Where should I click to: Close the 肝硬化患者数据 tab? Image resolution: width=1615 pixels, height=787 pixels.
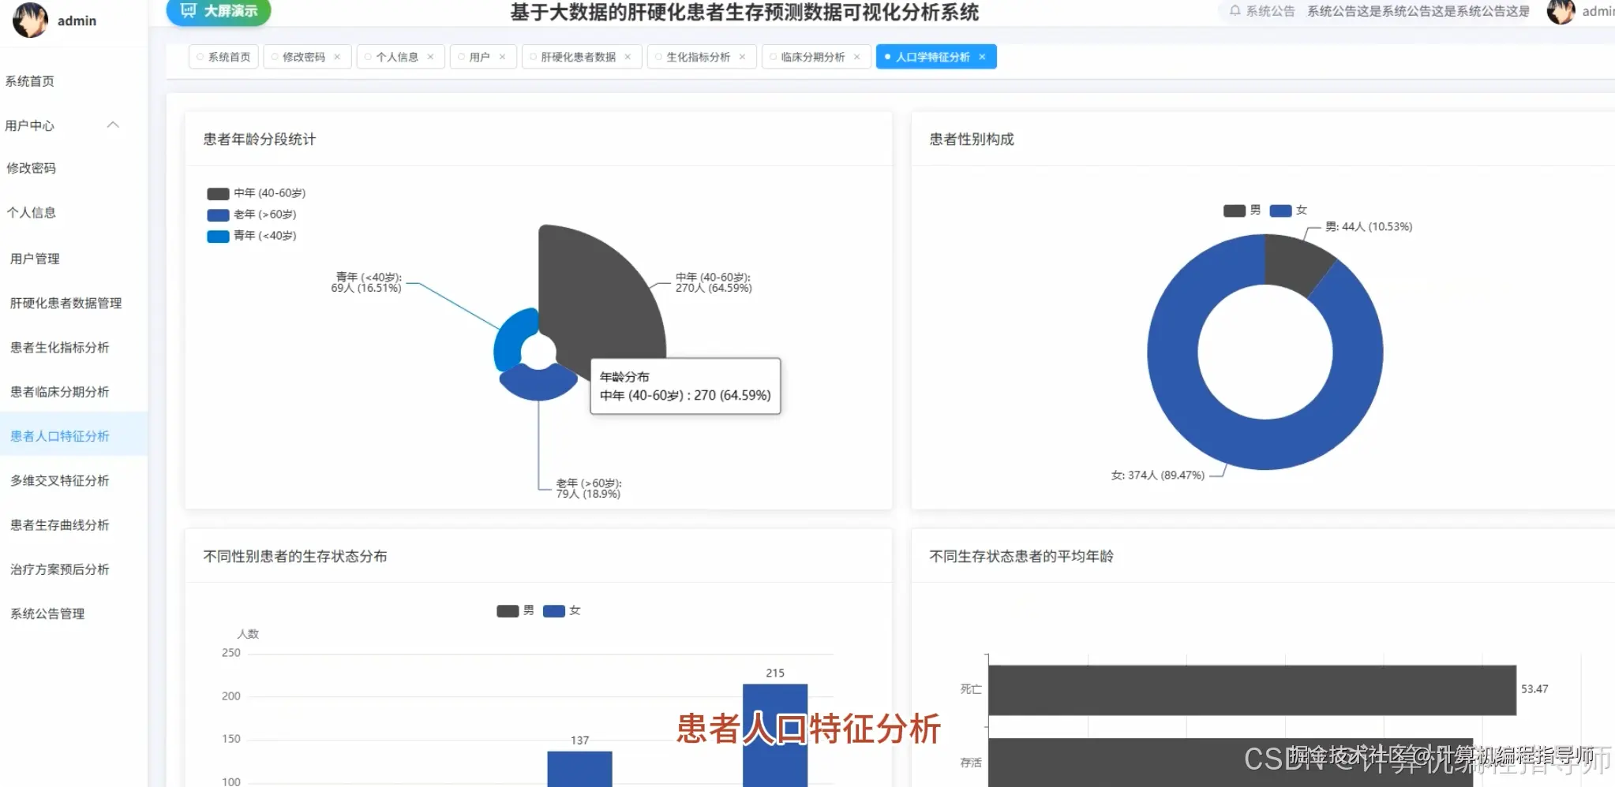[x=627, y=56]
